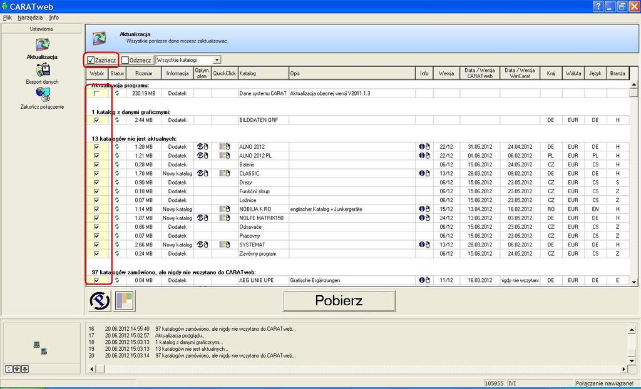Click the QuickClick icon in NOBILIA K RO row

pos(225,209)
